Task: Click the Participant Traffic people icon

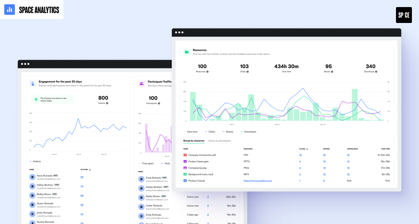Action: [x=142, y=84]
